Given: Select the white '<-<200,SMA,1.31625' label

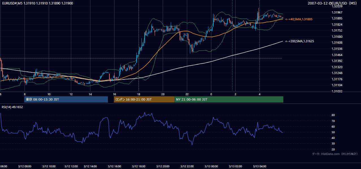Looking at the screenshot, I should click(x=299, y=41).
